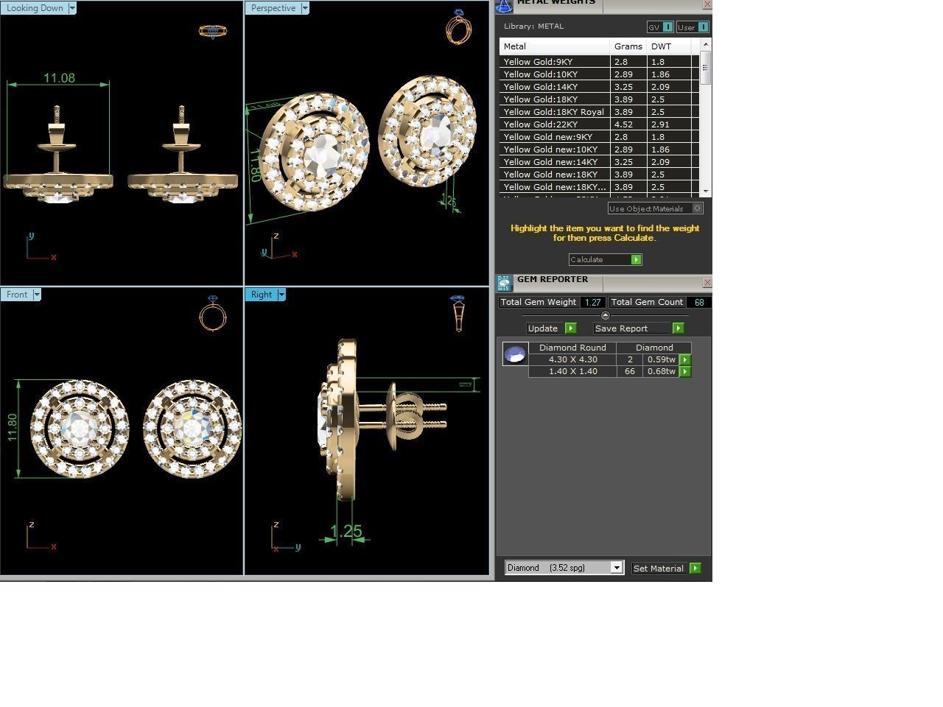The height and width of the screenshot is (707, 943).
Task: Click the 4.52 grams value
Action: [x=623, y=124]
